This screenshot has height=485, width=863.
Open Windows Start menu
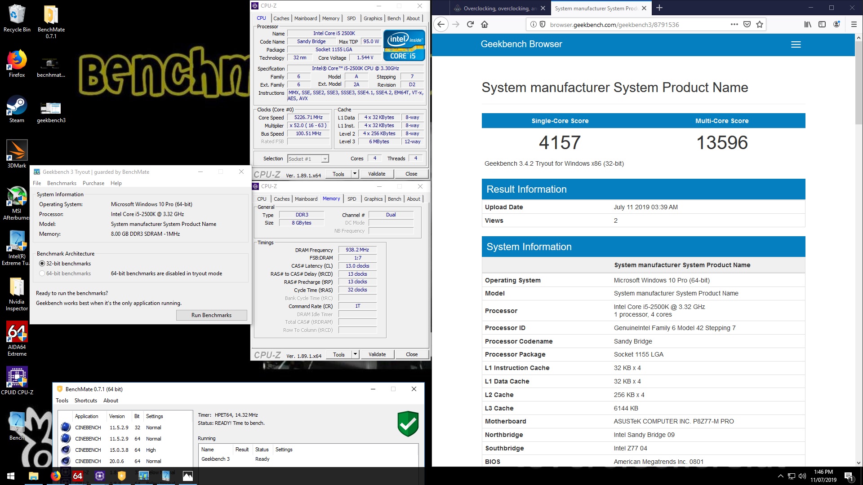(11, 476)
